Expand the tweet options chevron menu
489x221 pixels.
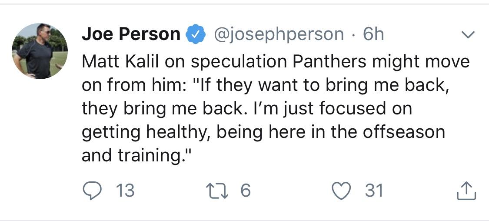[x=468, y=35]
